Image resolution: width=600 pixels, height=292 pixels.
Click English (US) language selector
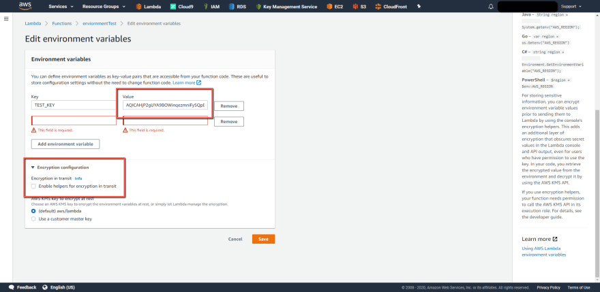62,287
